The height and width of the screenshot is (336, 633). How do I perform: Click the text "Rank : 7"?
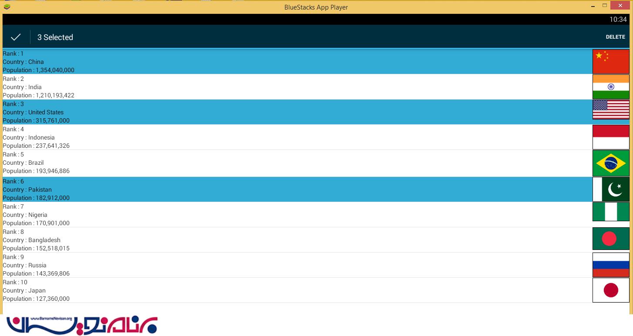click(x=13, y=206)
